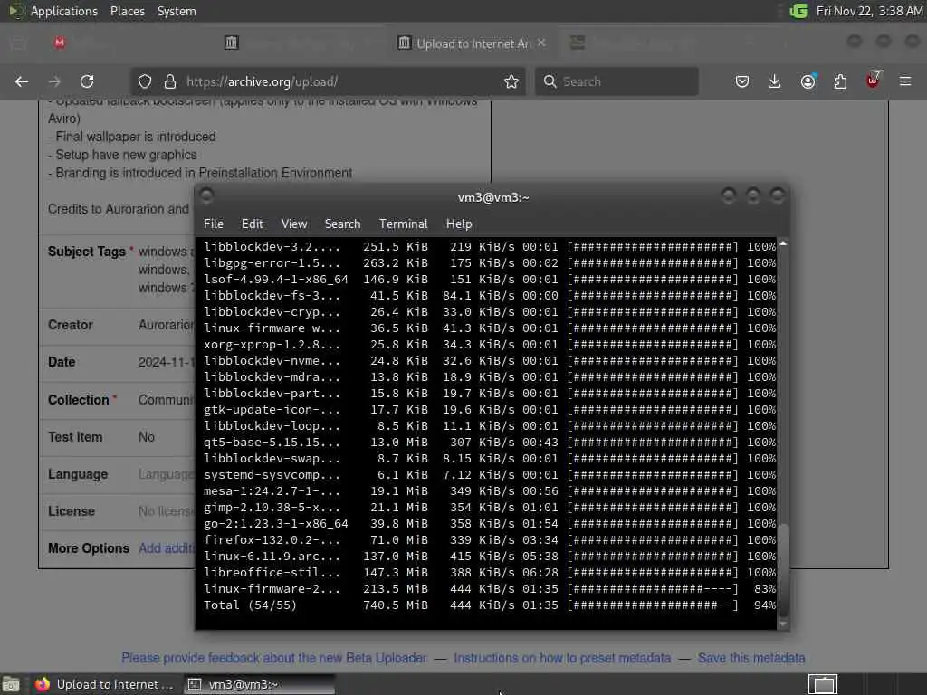
Task: Click the License field value
Action: [166, 511]
